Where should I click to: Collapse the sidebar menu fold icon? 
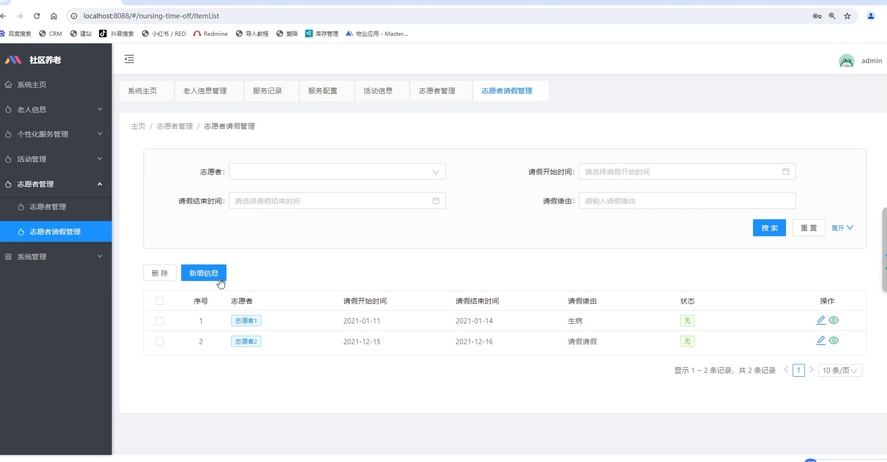coord(129,59)
